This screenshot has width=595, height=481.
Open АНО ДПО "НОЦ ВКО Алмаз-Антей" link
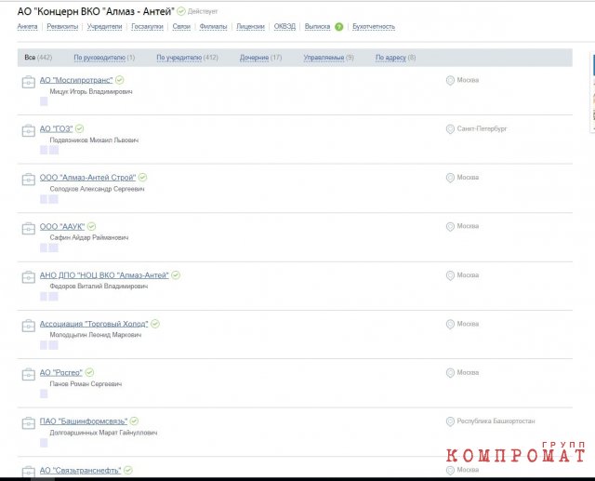(104, 274)
